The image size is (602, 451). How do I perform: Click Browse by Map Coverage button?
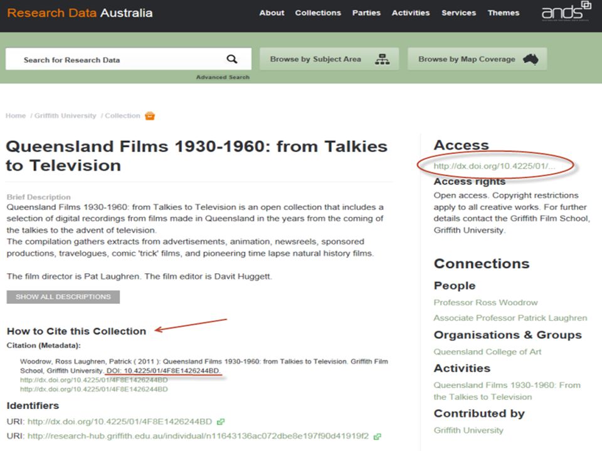point(477,59)
